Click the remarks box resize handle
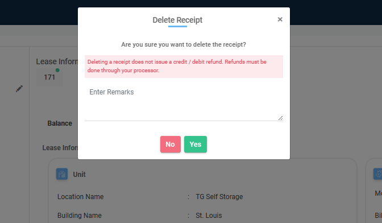 pos(280,118)
